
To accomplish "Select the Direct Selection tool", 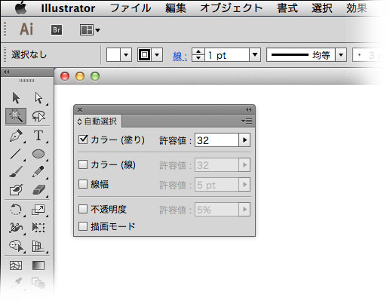I will click(x=38, y=98).
